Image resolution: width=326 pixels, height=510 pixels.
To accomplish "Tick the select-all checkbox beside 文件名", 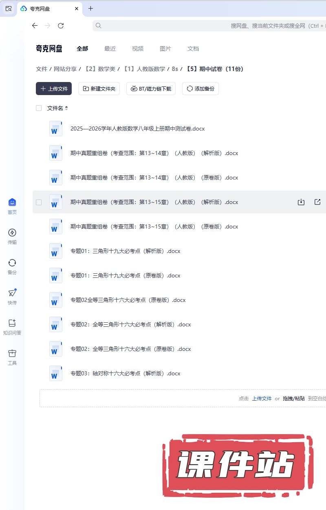I will 39,108.
